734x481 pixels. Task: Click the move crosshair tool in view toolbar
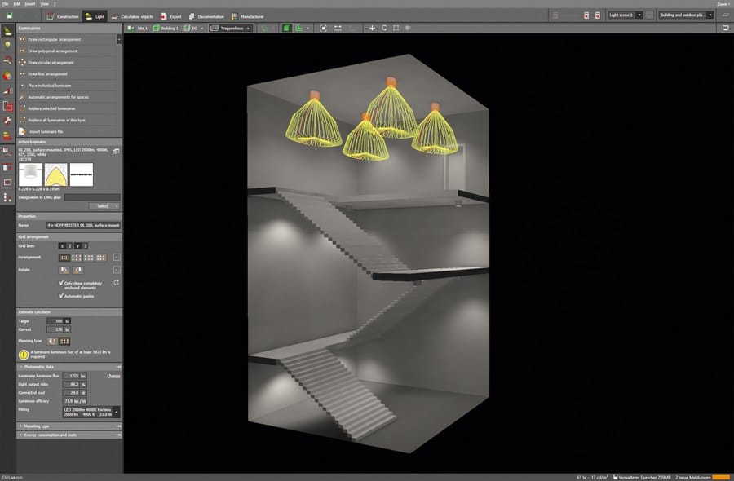pos(372,28)
